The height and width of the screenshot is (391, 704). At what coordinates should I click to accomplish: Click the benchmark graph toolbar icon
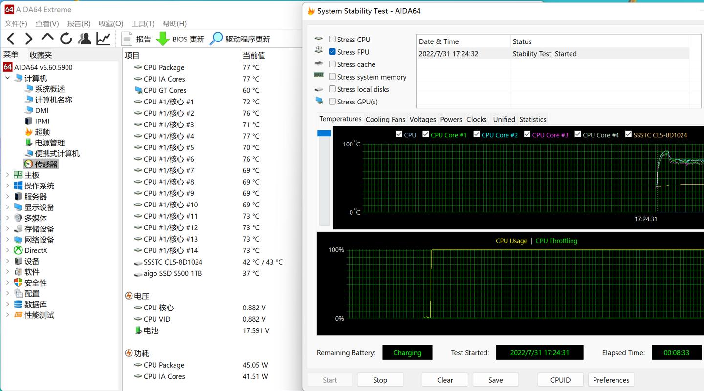pos(103,39)
